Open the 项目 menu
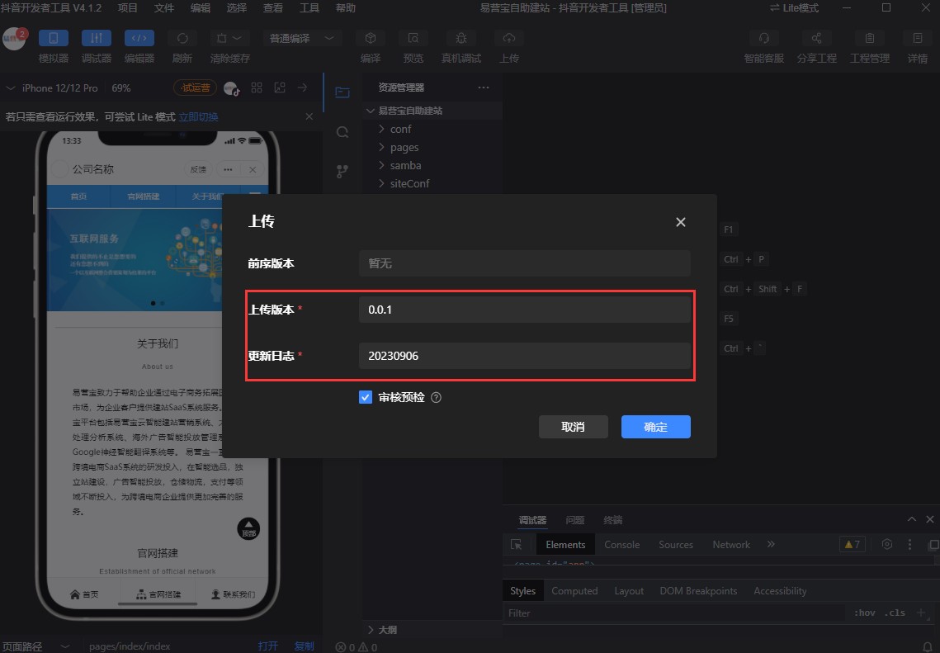Screen dimensions: 940x653 [x=127, y=7]
